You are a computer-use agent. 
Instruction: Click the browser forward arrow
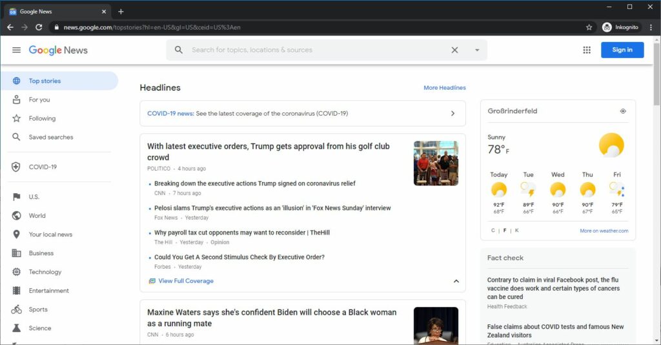click(x=25, y=27)
